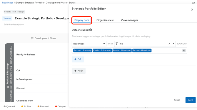This screenshot has height=110, width=197.
Task: Click the Data included info icon
Action: click(x=91, y=30)
